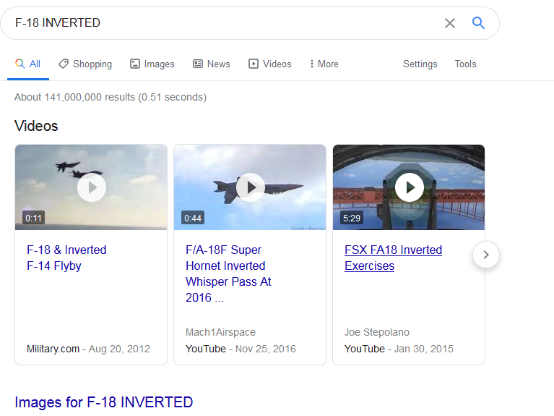Screen dimensions: 554x416
Task: Play the FSX FA18 Inverted Exercises video
Action: click(x=410, y=188)
